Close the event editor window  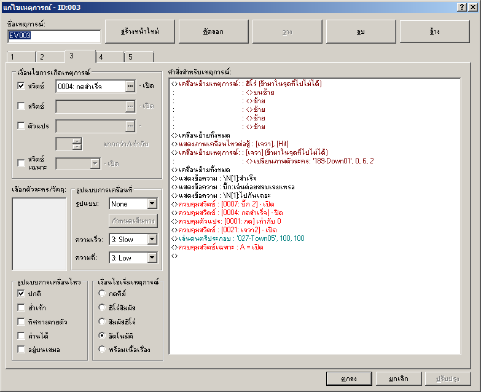pyautogui.click(x=473, y=7)
